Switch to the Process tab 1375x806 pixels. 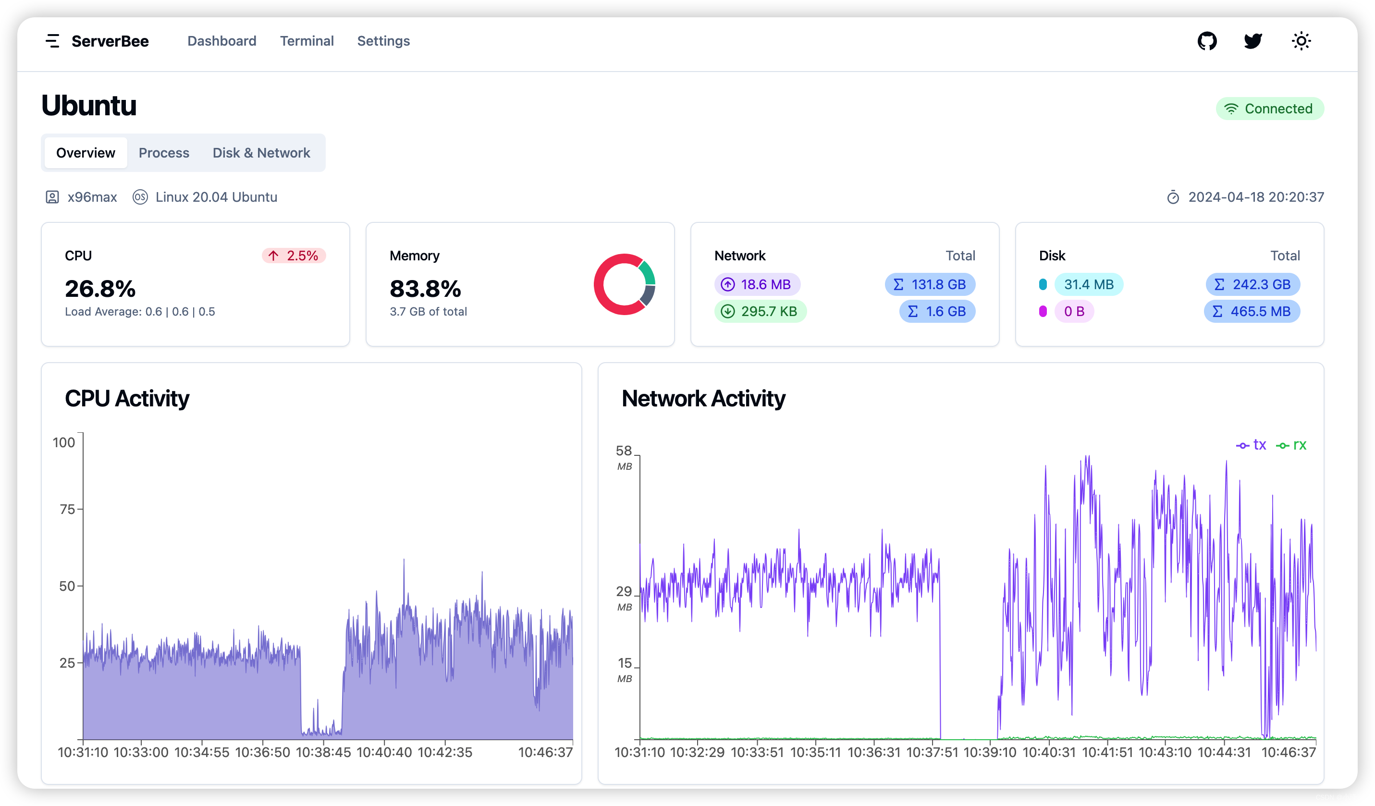point(164,153)
